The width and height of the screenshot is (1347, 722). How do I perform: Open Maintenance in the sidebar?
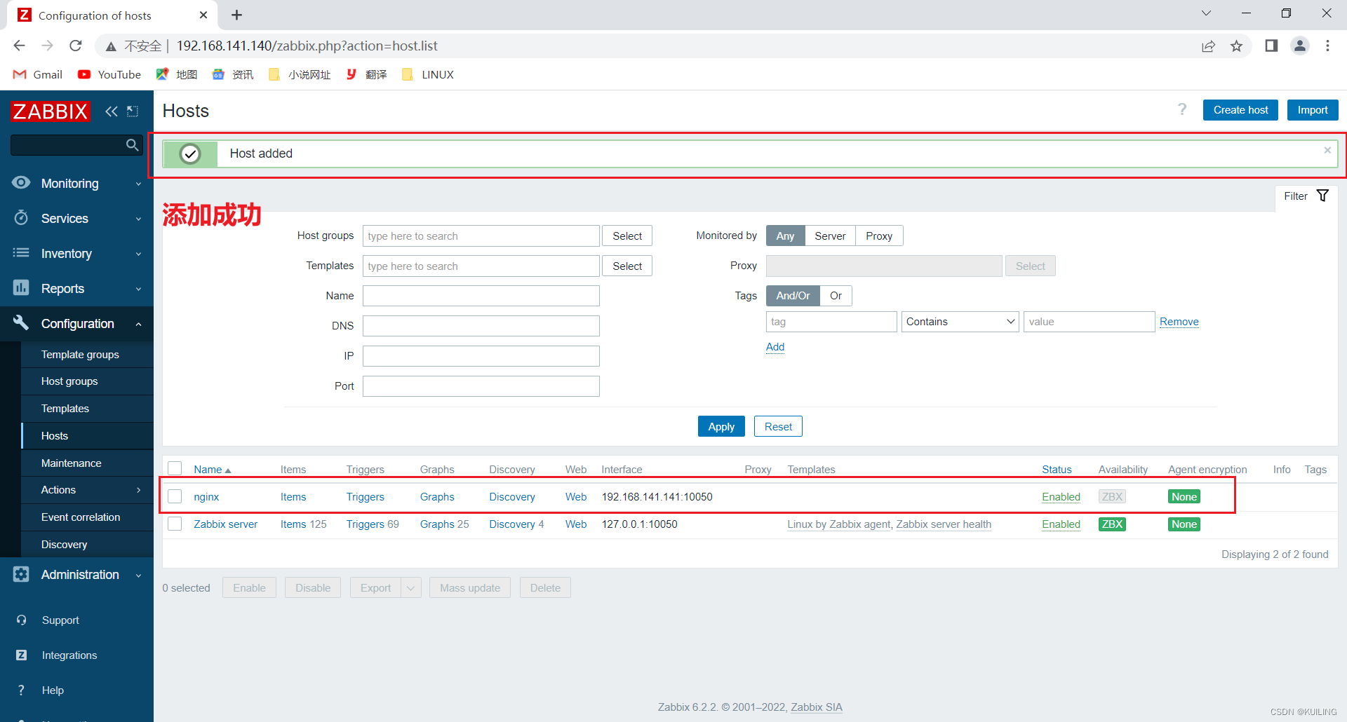[88, 463]
